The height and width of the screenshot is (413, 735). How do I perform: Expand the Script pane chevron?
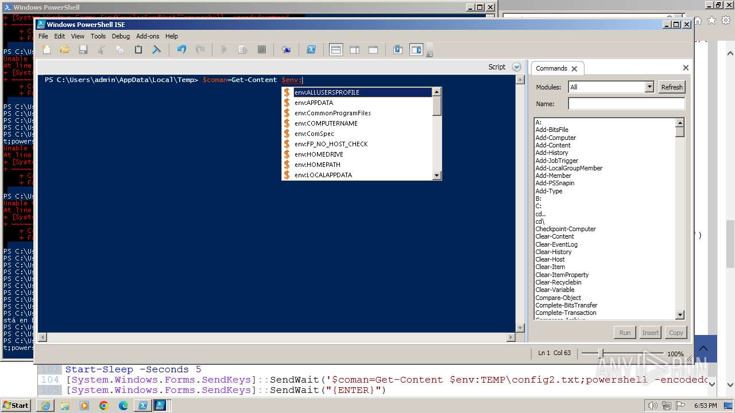pyautogui.click(x=516, y=67)
